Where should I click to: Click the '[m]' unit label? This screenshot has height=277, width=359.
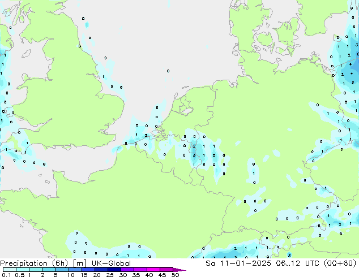[80, 263]
